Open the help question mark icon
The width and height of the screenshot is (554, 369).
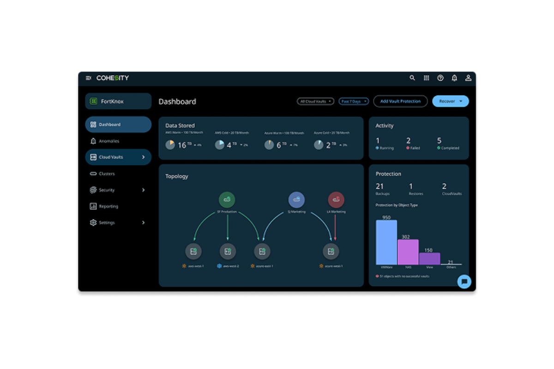(x=440, y=78)
